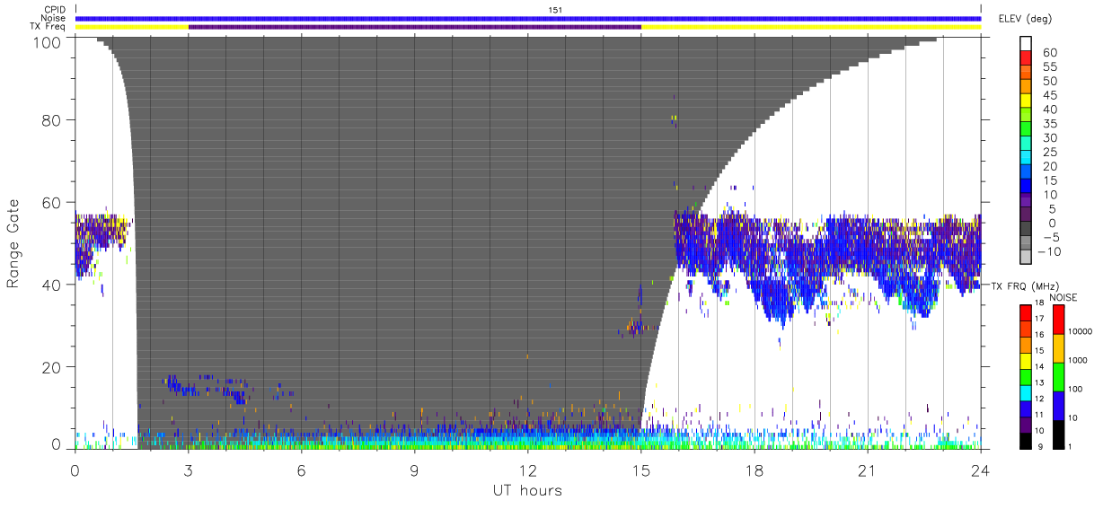Image resolution: width=1103 pixels, height=509 pixels.
Task: Click the CPID value '151'
Action: point(555,10)
